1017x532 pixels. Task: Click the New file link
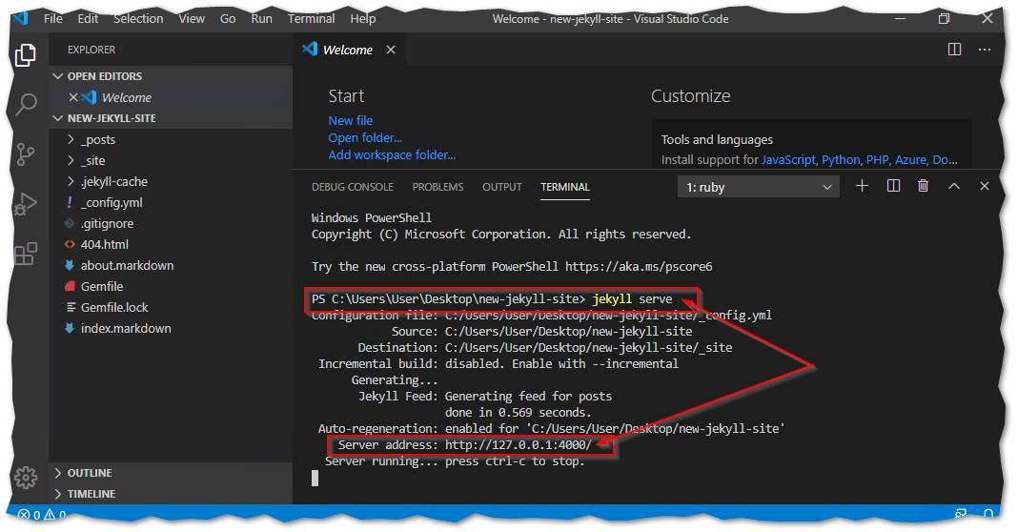pos(350,121)
